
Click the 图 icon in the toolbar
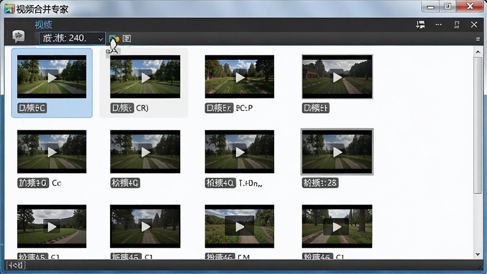[127, 39]
